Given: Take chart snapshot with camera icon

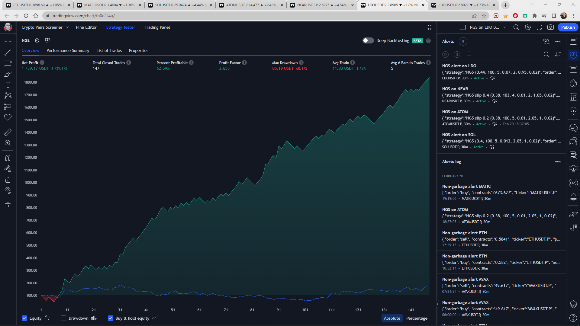Looking at the screenshot, I should tap(550, 27).
